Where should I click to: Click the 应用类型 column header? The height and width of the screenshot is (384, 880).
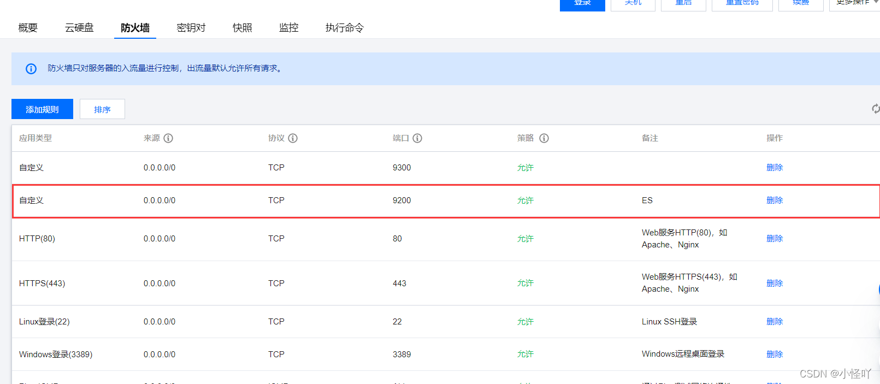[36, 138]
